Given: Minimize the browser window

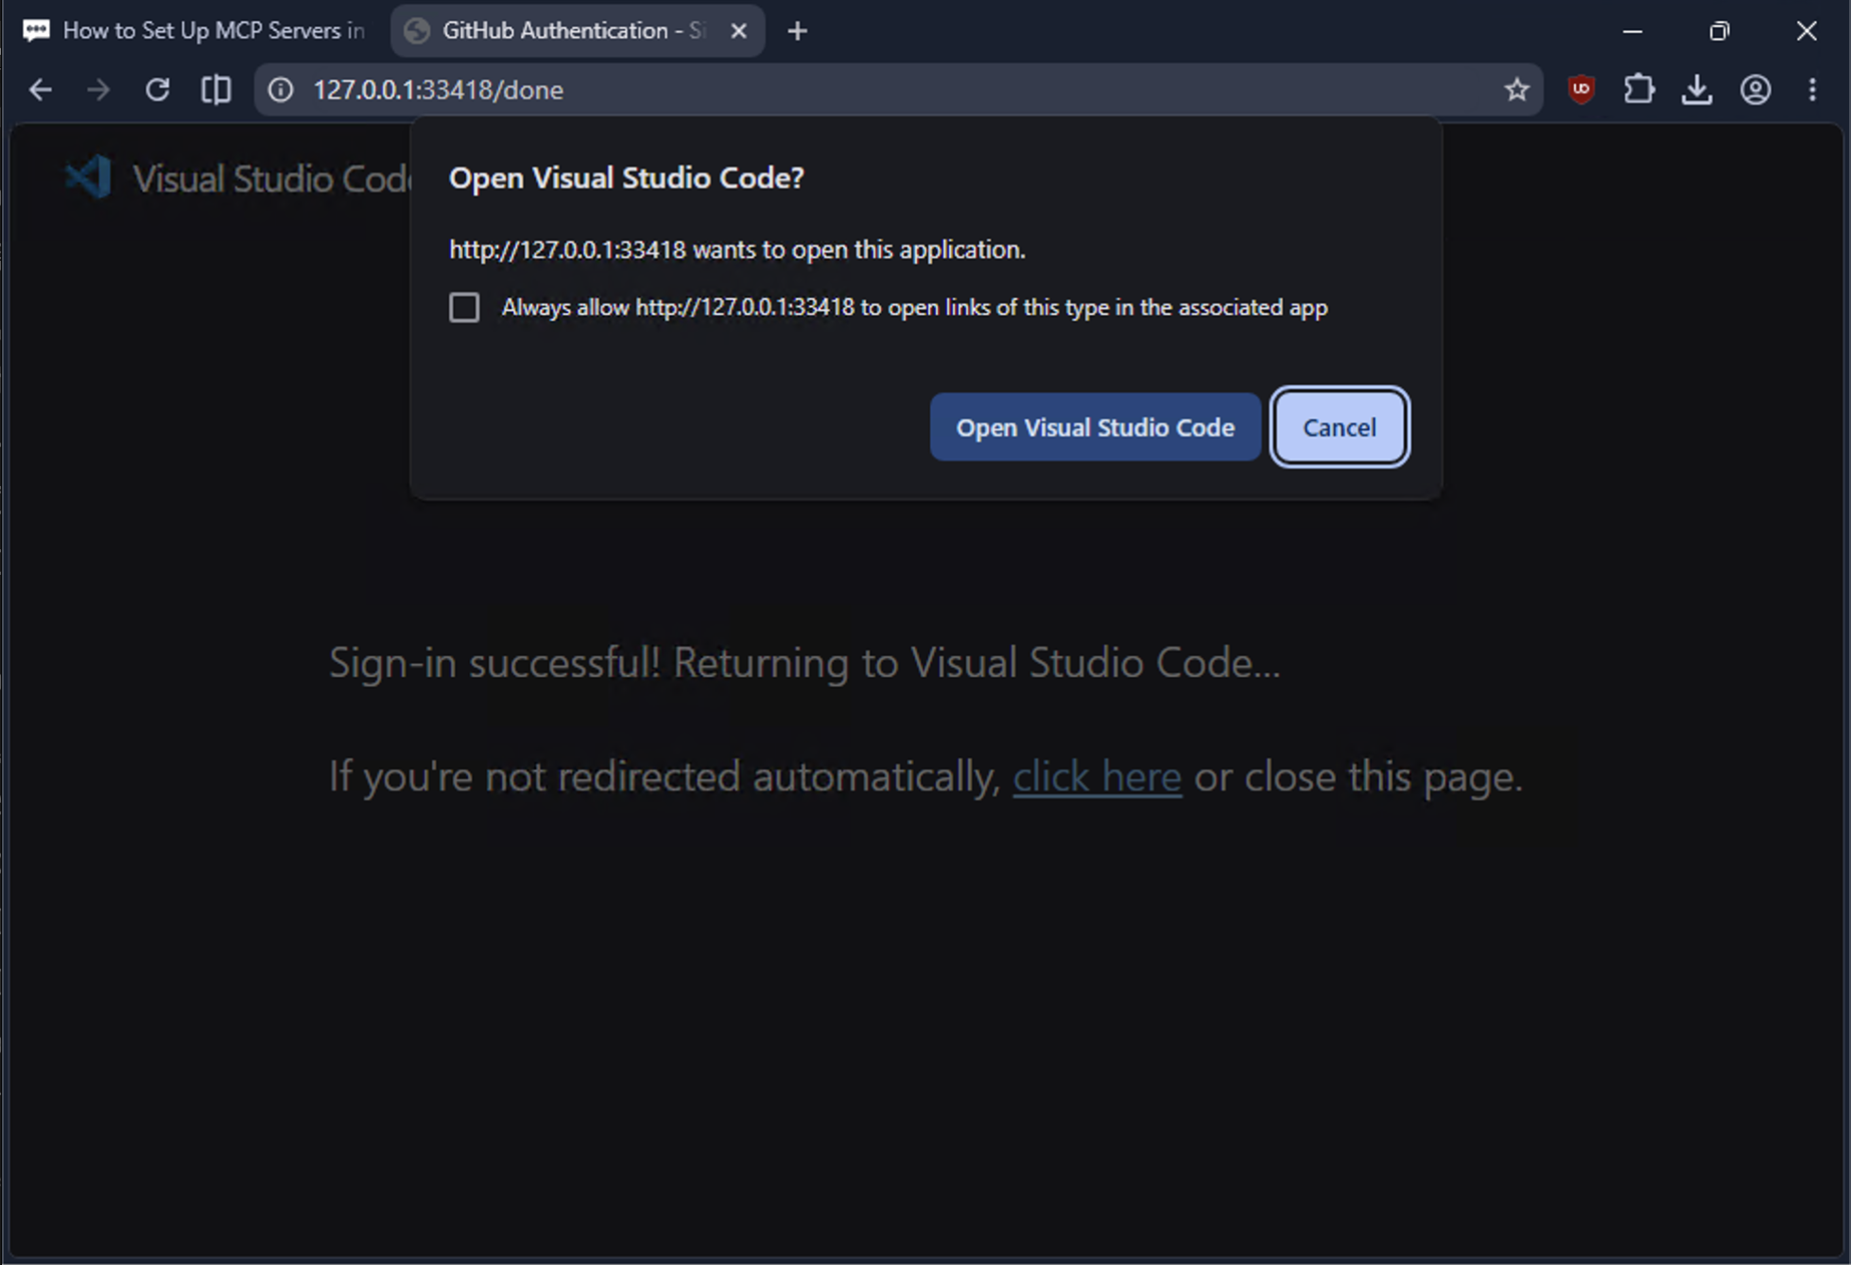Looking at the screenshot, I should tap(1633, 31).
